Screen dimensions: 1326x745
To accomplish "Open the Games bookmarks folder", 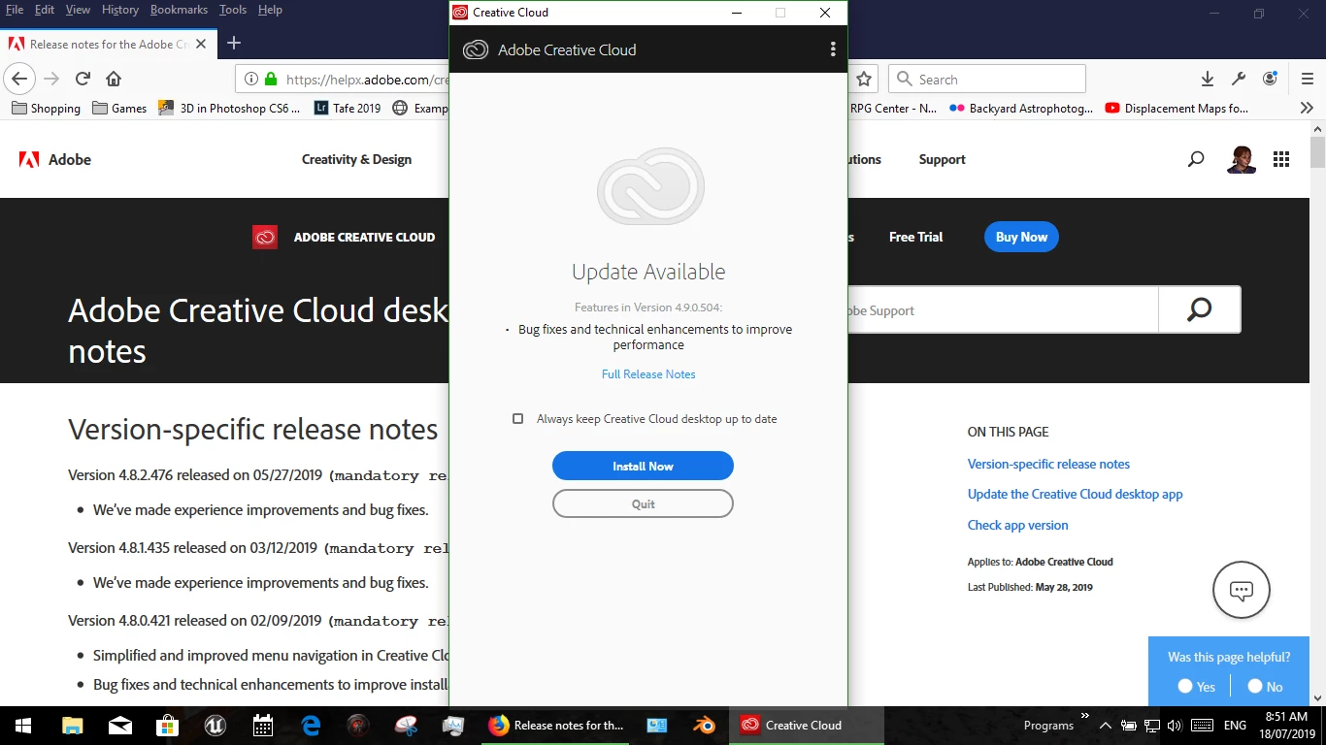I will pos(119,109).
